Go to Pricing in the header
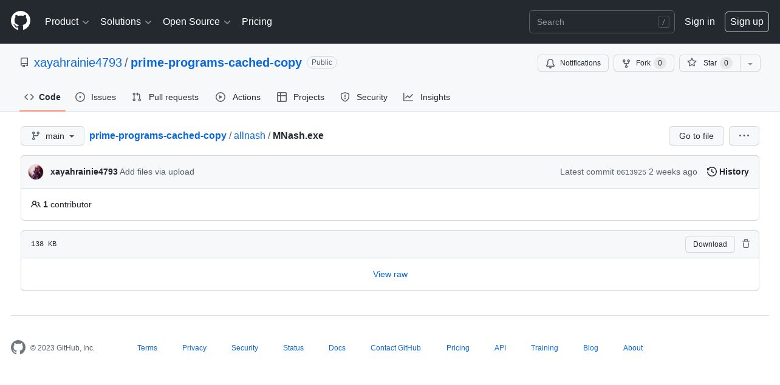The image size is (780, 385). tap(257, 22)
